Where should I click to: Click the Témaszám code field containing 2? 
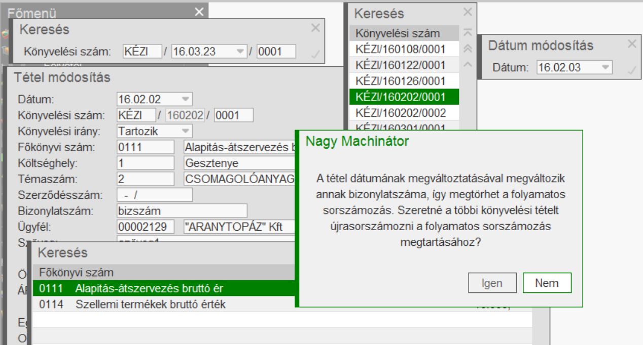146,179
